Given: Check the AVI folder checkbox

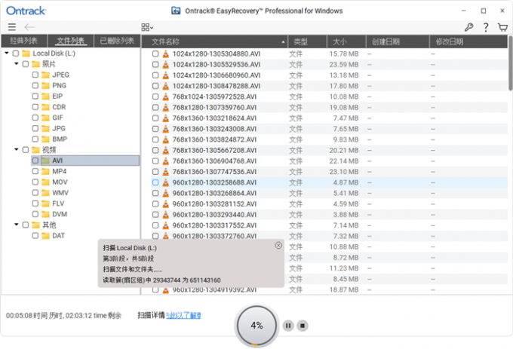Looking at the screenshot, I should pyautogui.click(x=35, y=161).
